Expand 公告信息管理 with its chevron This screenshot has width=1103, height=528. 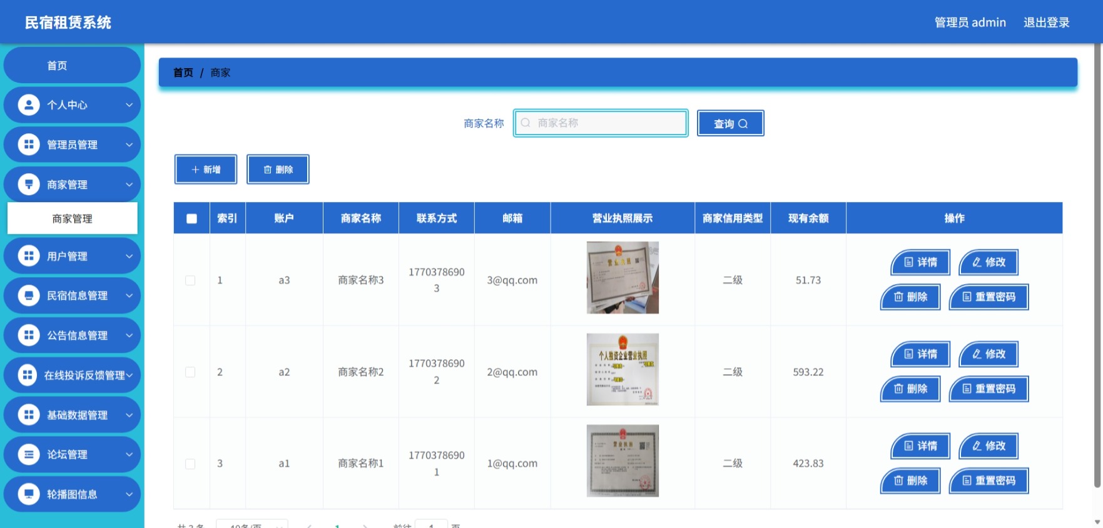click(129, 335)
